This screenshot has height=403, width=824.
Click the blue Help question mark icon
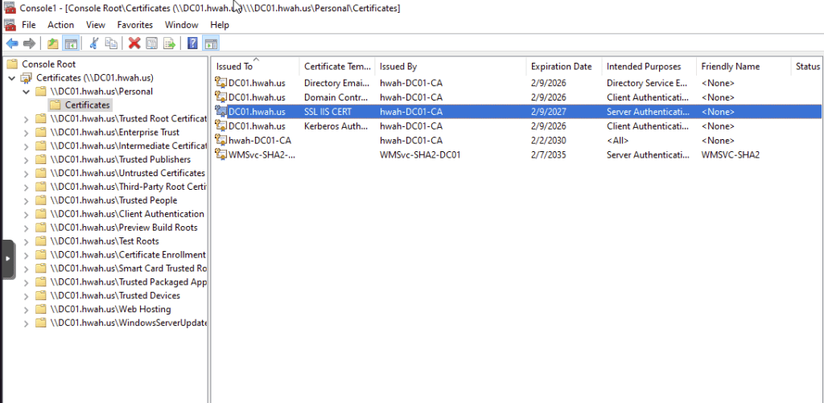[x=193, y=43]
